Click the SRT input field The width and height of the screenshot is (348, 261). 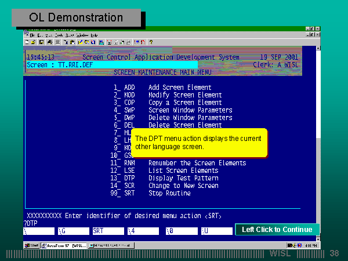[107, 231]
